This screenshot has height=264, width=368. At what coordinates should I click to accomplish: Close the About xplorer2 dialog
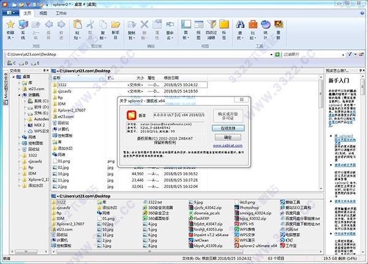click(x=241, y=100)
